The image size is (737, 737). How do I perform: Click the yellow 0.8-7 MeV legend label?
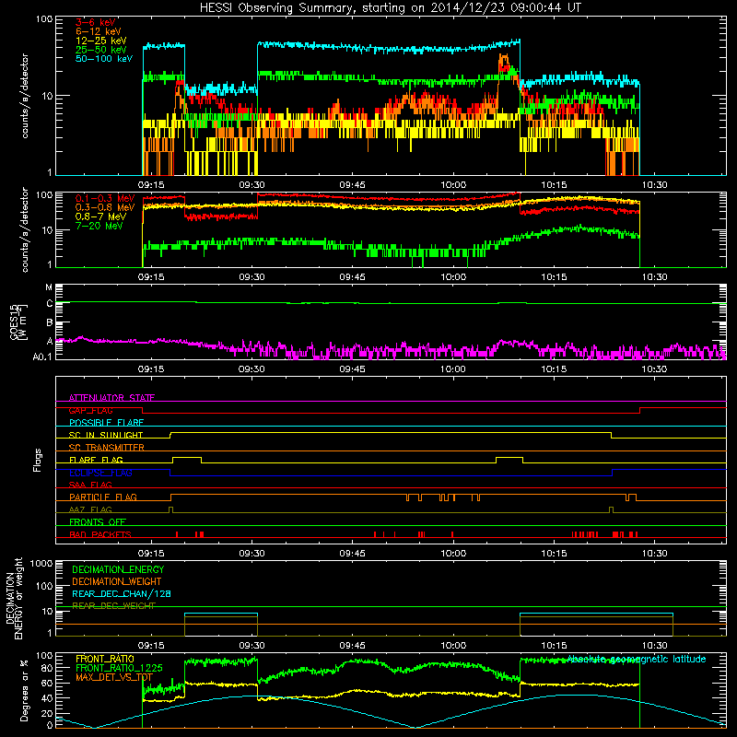100,216
